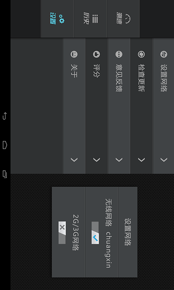Tap the Android back navigation button
Viewport: 174px width, 290px height.
click(x=5, y=116)
